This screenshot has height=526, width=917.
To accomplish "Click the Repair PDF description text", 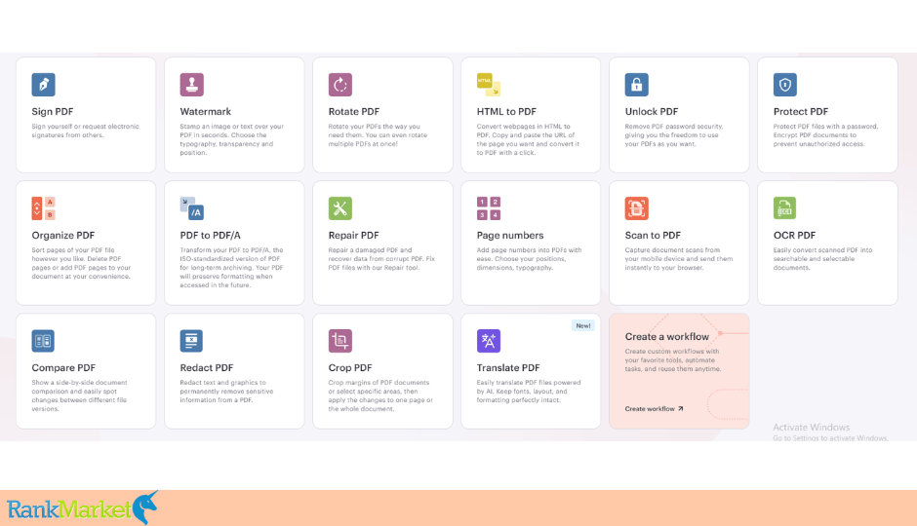I will click(x=381, y=259).
